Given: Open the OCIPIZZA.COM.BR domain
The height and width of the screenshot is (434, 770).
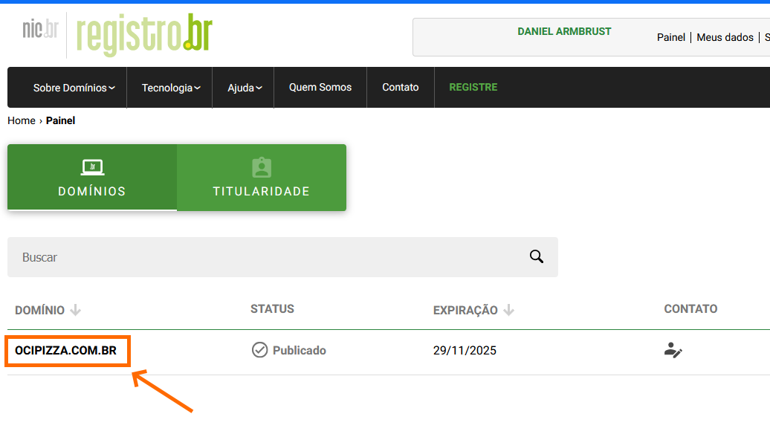Looking at the screenshot, I should (65, 351).
